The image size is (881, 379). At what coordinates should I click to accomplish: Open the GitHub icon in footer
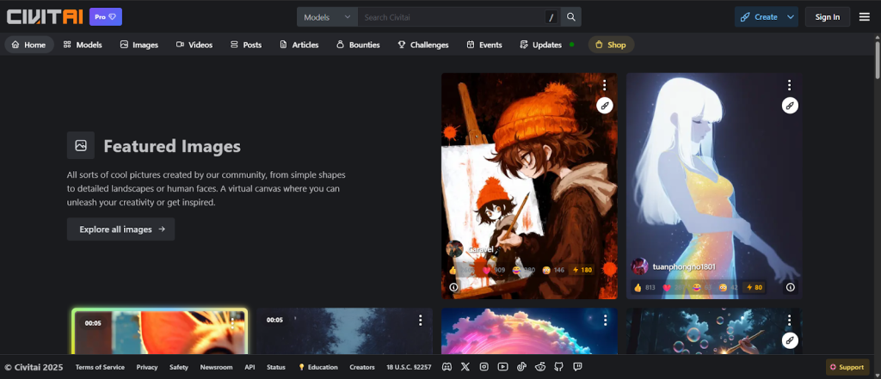(x=559, y=367)
